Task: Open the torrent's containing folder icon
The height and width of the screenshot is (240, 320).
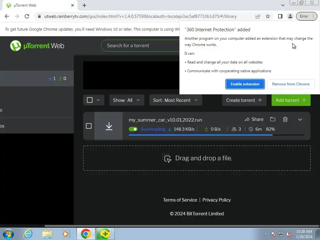Action: point(272,119)
